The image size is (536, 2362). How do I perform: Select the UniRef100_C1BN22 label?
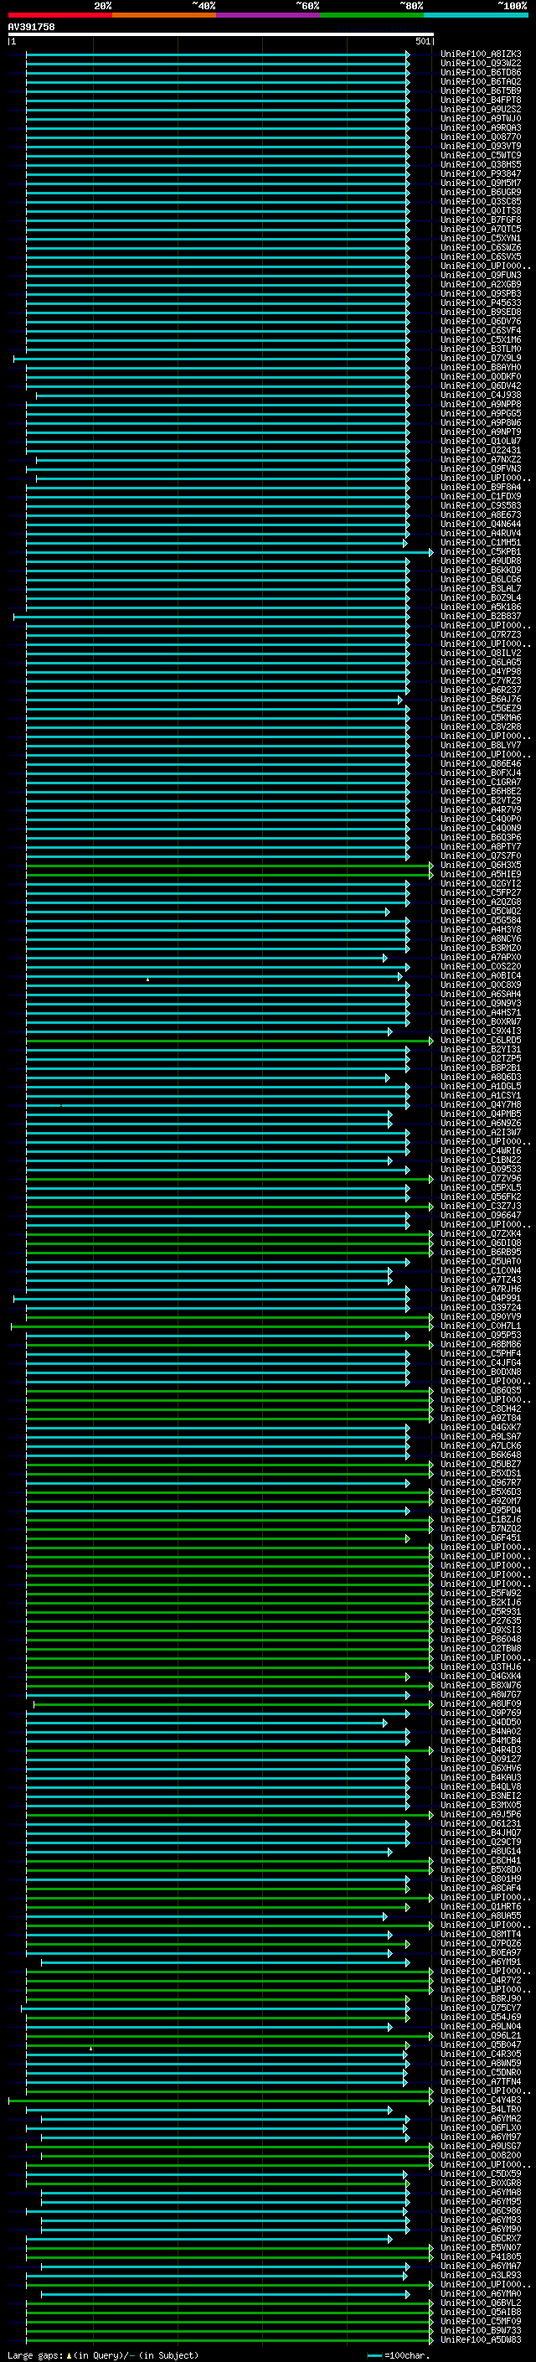click(x=481, y=1160)
